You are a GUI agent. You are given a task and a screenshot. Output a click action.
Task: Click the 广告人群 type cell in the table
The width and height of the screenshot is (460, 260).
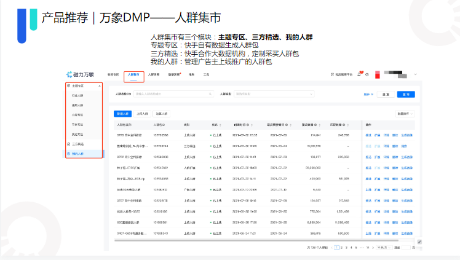(189, 190)
